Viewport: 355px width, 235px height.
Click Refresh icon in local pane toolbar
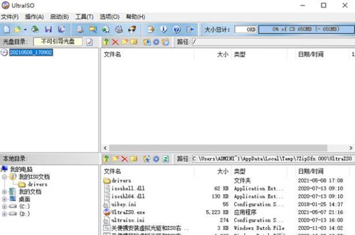[x=166, y=159]
